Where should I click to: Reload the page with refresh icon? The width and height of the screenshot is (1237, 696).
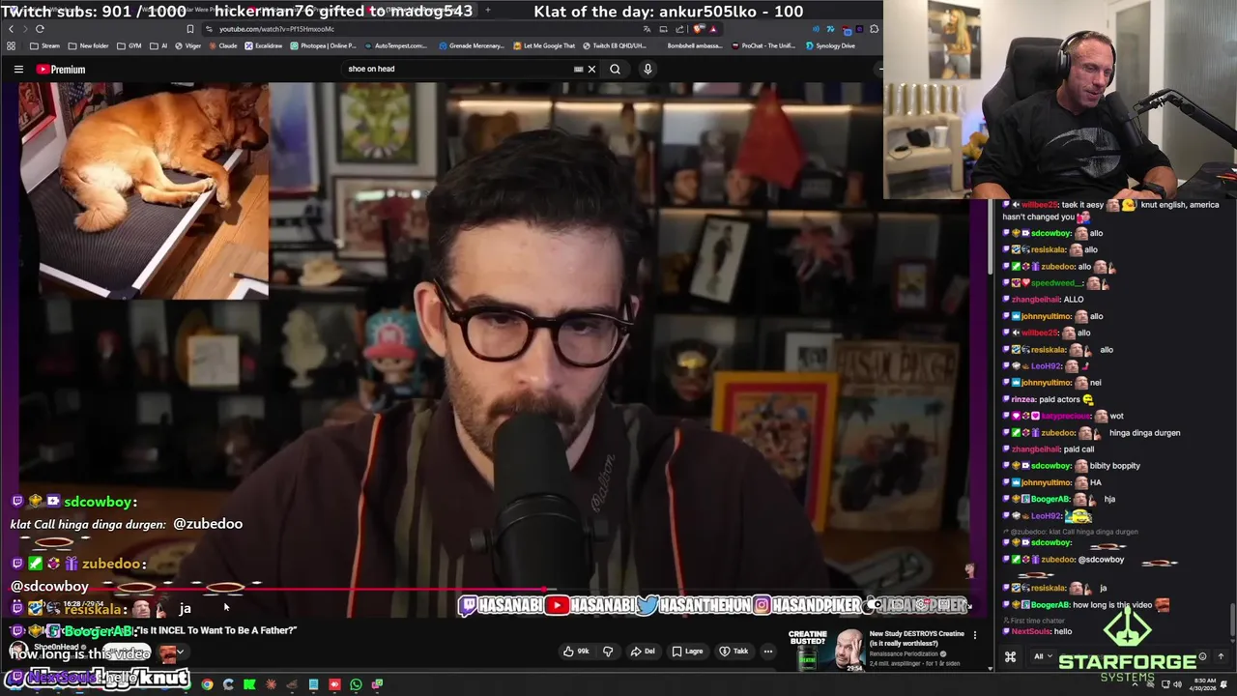(x=40, y=29)
